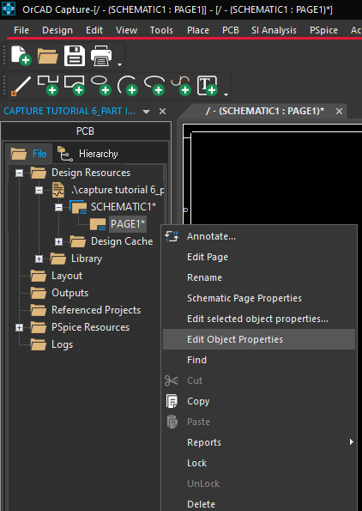Select the Place Text tool

[208, 86]
